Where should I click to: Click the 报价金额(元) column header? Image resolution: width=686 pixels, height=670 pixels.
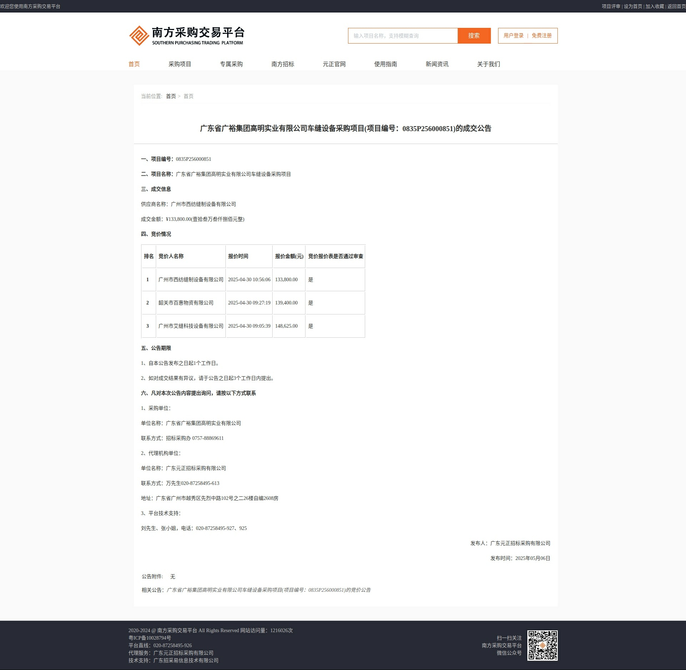point(289,256)
